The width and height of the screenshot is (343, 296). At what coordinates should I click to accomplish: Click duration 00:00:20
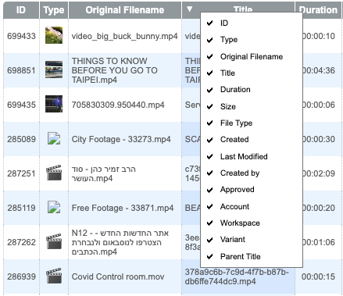pos(318,208)
